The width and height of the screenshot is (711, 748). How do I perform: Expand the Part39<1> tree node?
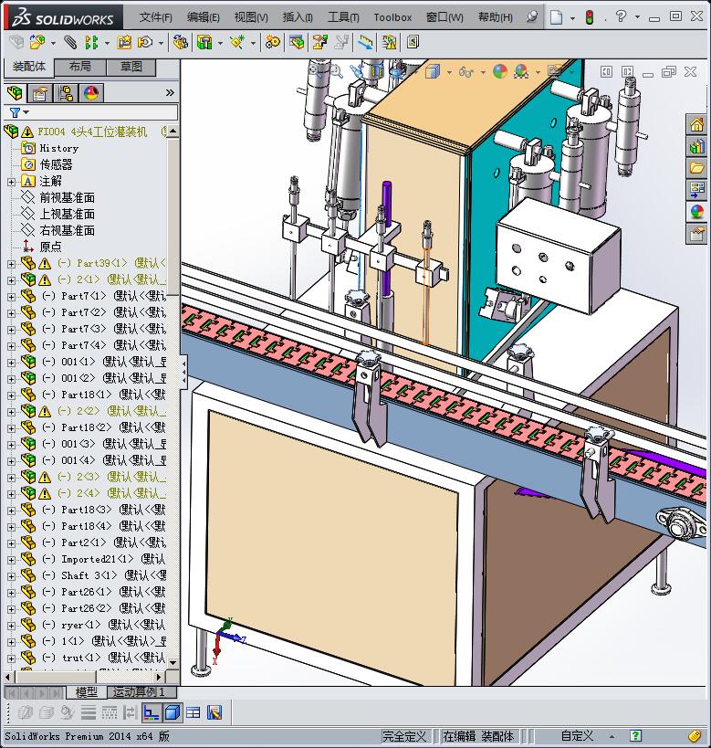[12, 264]
